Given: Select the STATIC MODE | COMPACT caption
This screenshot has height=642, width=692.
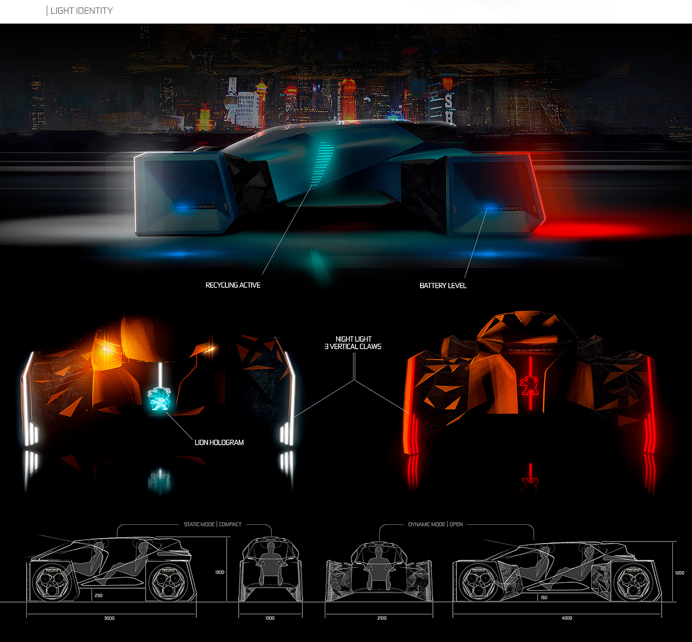Looking at the screenshot, I should point(213,524).
